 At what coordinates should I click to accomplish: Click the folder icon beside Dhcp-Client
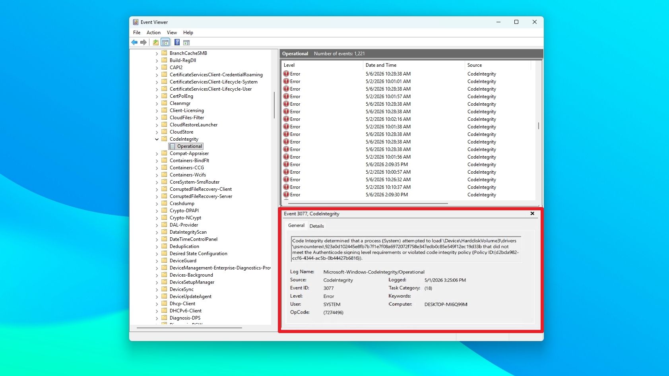[x=164, y=303]
